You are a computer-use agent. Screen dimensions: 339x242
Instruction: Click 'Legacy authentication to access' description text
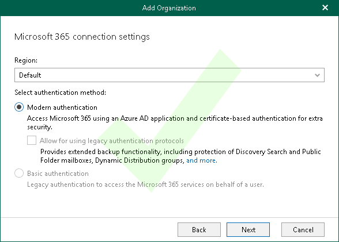(x=145, y=185)
